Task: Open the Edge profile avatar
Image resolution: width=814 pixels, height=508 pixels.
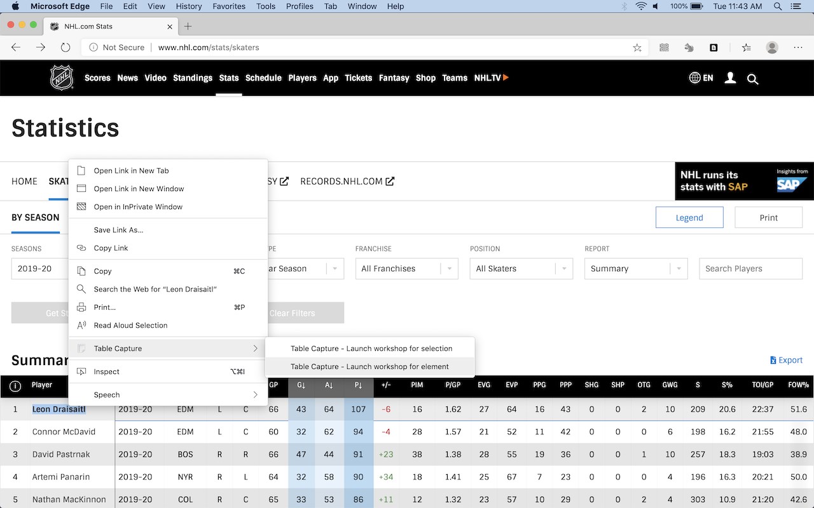Action: (772, 48)
